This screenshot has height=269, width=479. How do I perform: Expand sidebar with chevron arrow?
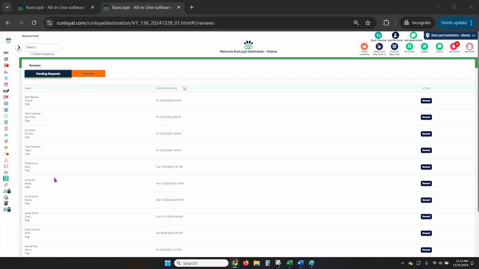pyautogui.click(x=19, y=48)
